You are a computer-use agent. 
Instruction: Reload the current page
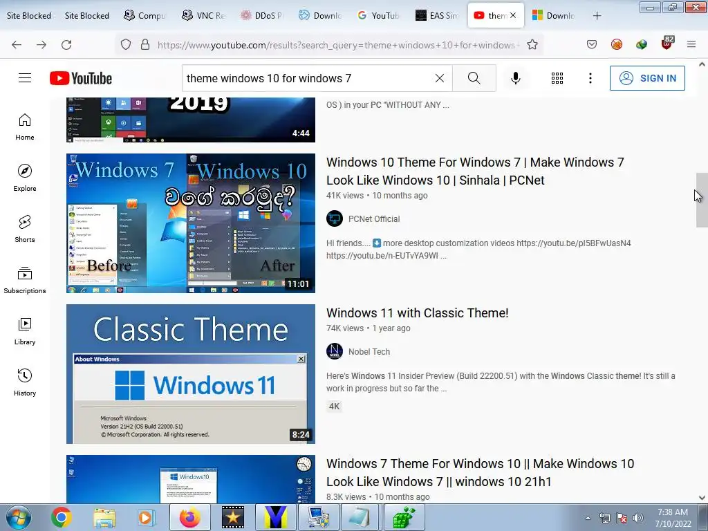66,45
